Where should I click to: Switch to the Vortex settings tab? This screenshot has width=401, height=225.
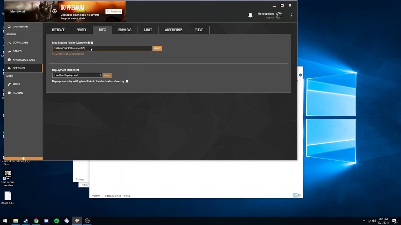[x=82, y=30]
